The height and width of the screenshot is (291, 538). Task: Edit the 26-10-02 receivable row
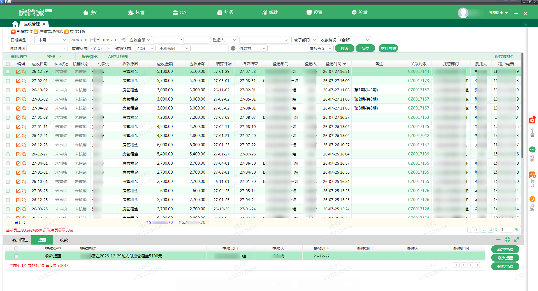tap(18, 90)
